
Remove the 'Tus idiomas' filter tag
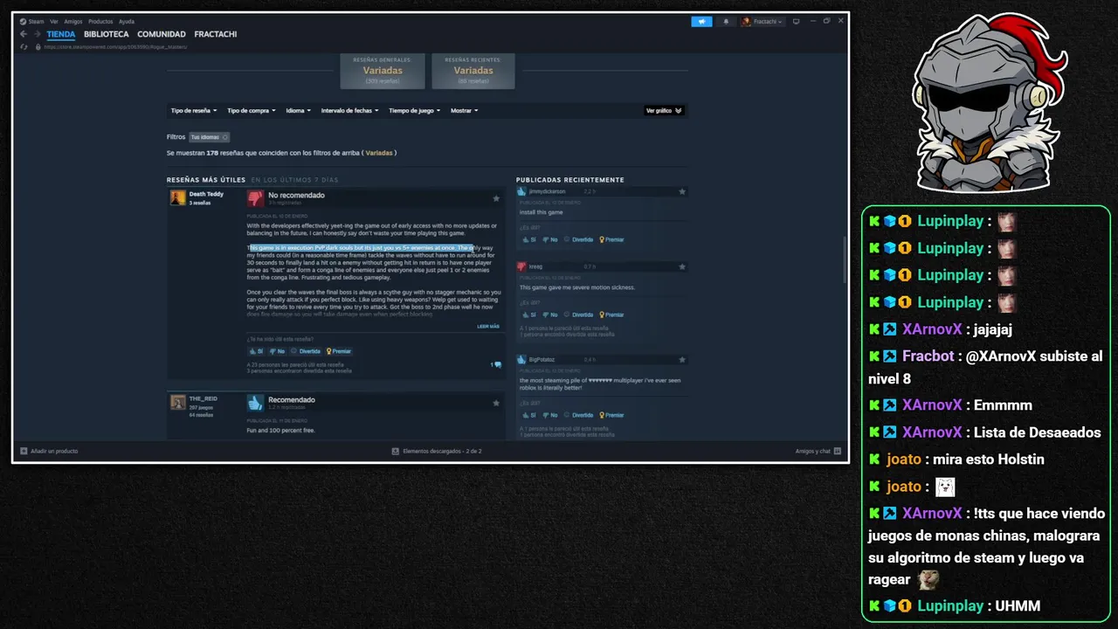(x=224, y=137)
